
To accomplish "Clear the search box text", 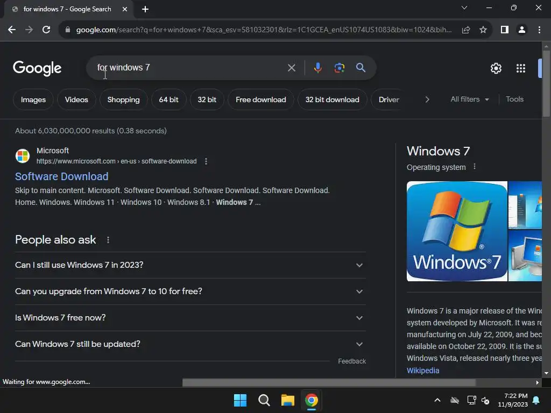I will 291,68.
